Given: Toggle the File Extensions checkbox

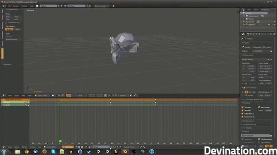Looking at the screenshot, I should pyautogui.click(x=259, y=139).
